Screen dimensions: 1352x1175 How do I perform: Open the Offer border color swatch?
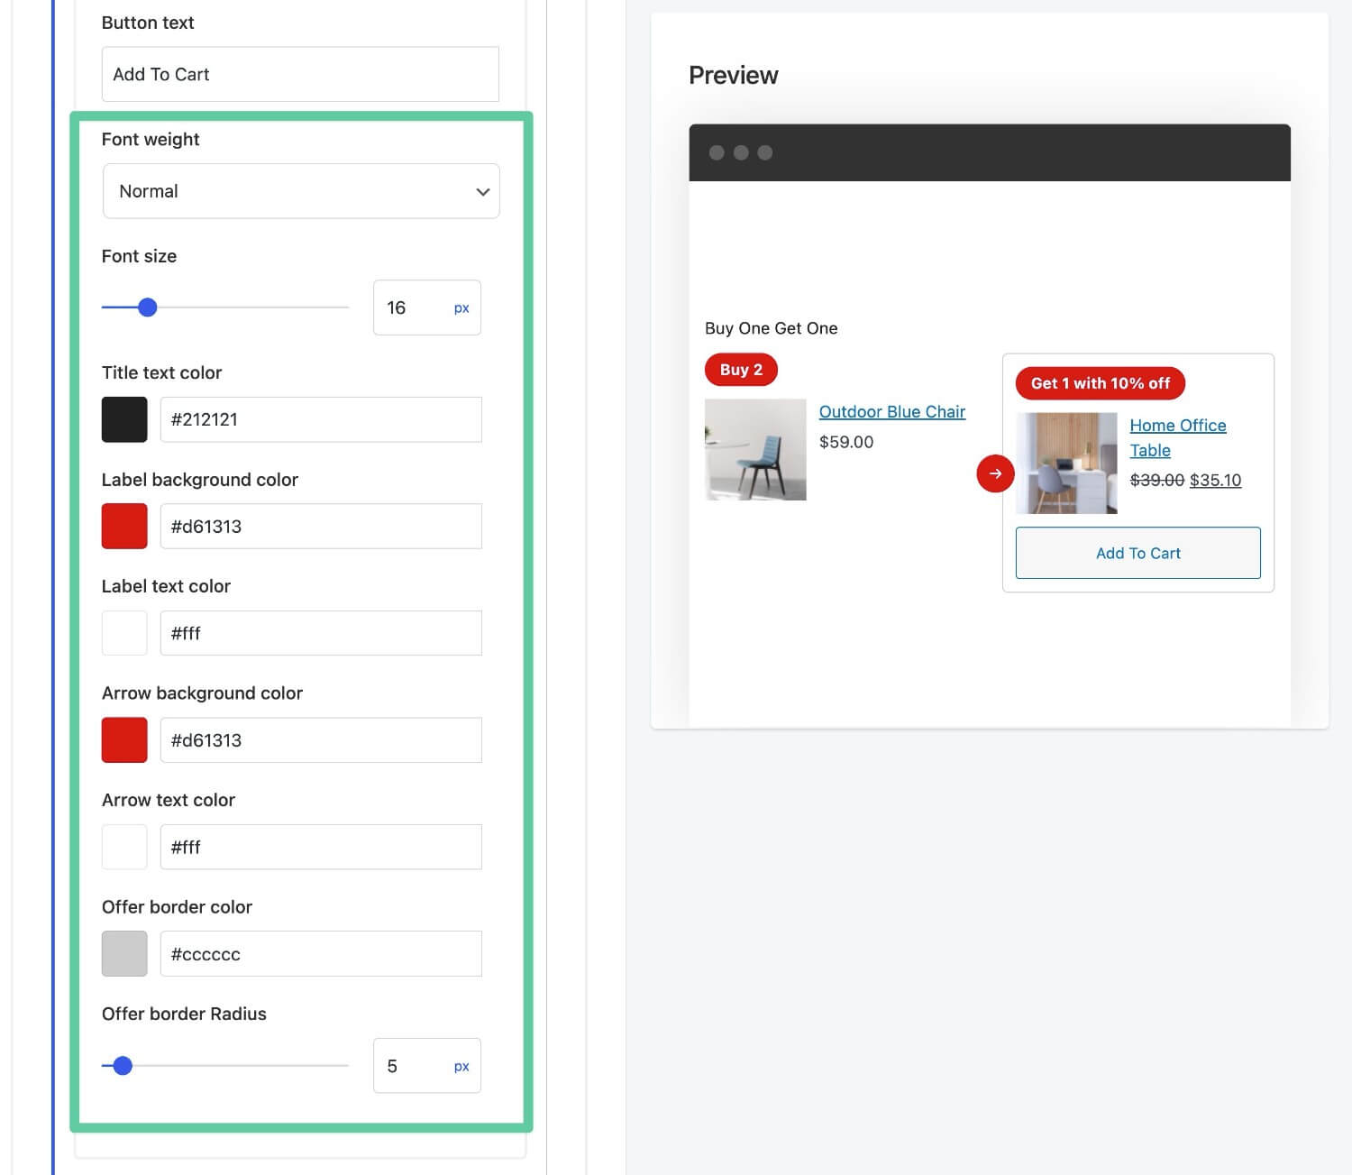[124, 954]
